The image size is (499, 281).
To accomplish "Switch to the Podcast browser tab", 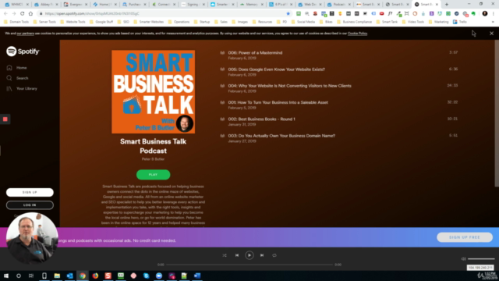I will tap(338, 5).
